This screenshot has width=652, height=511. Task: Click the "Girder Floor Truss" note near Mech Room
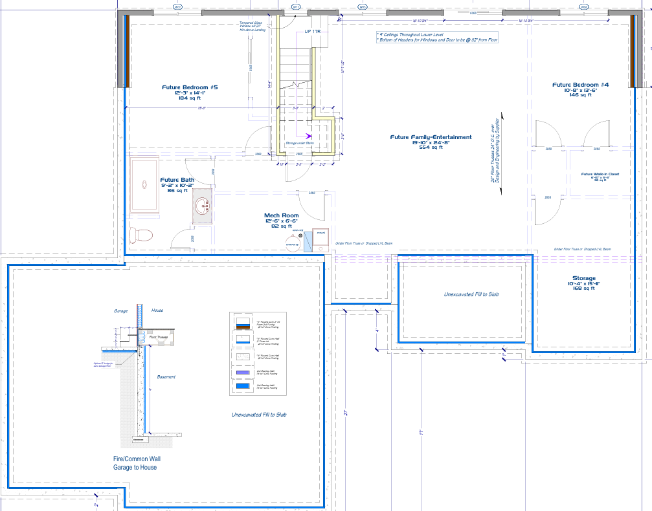pos(364,243)
